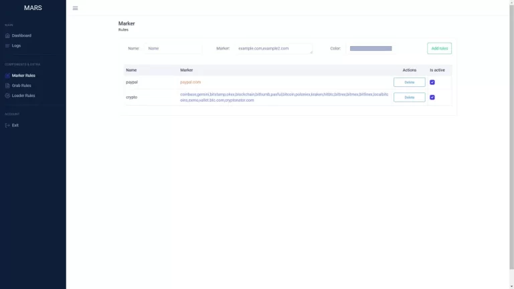
Task: Click the Logs list icon
Action: 7,46
